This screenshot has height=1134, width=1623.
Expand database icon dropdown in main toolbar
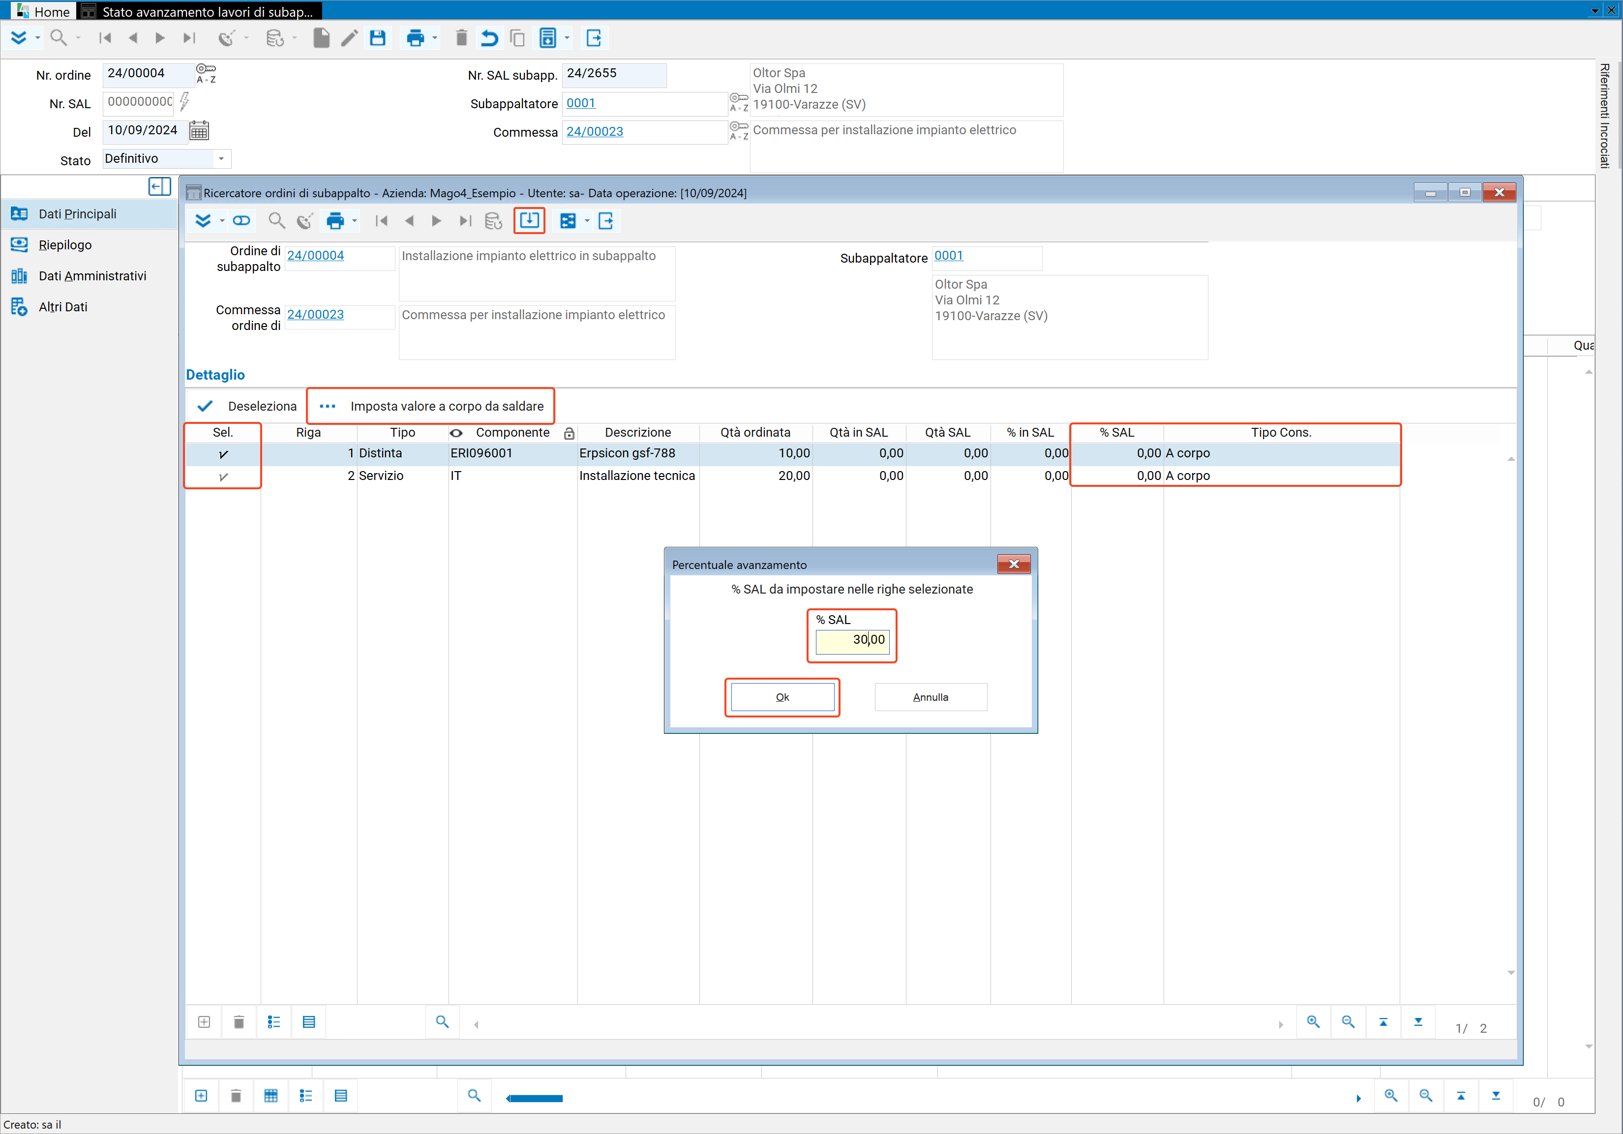coord(294,38)
